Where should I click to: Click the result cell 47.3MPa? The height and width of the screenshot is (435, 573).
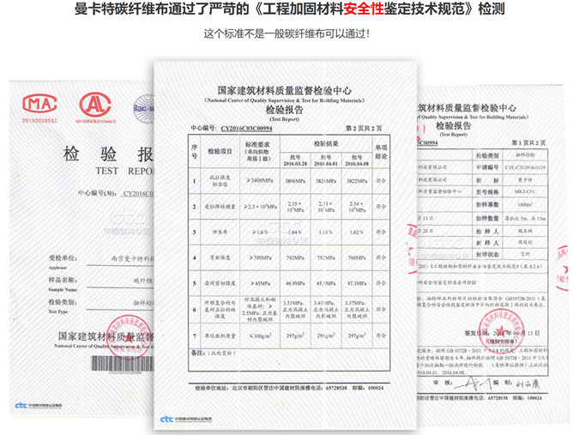coord(357,283)
